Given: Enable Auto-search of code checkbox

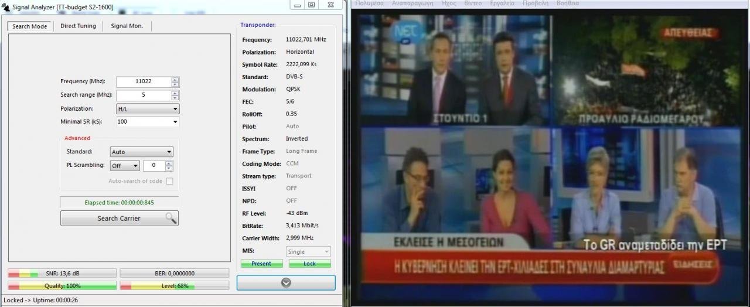Looking at the screenshot, I should (170, 181).
